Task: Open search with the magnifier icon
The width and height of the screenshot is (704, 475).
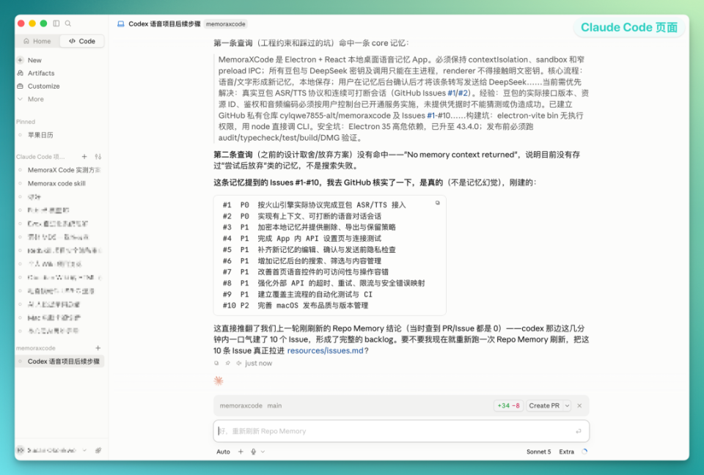Action: [67, 23]
